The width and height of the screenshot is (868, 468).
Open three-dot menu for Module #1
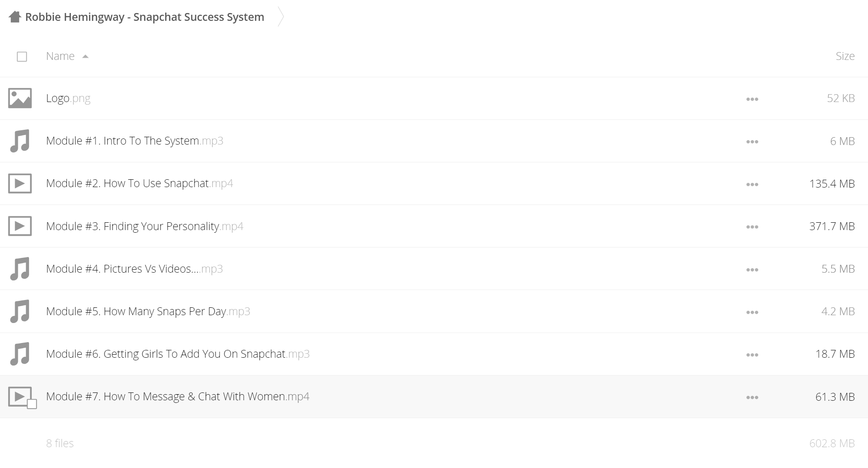(x=752, y=142)
